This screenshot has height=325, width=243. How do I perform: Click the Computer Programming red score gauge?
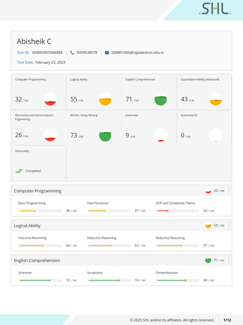[x=50, y=99]
